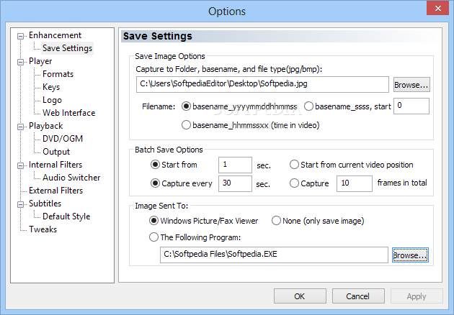This screenshot has width=454, height=315.
Task: Select the Enhancement category label
Action: [x=55, y=35]
